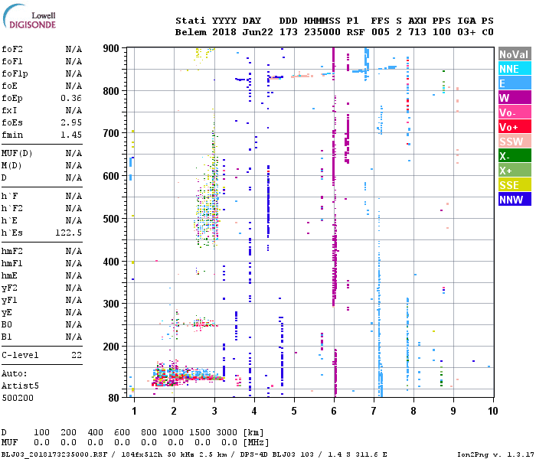
Task: Click the 80 km axis label
Action: pos(114,398)
